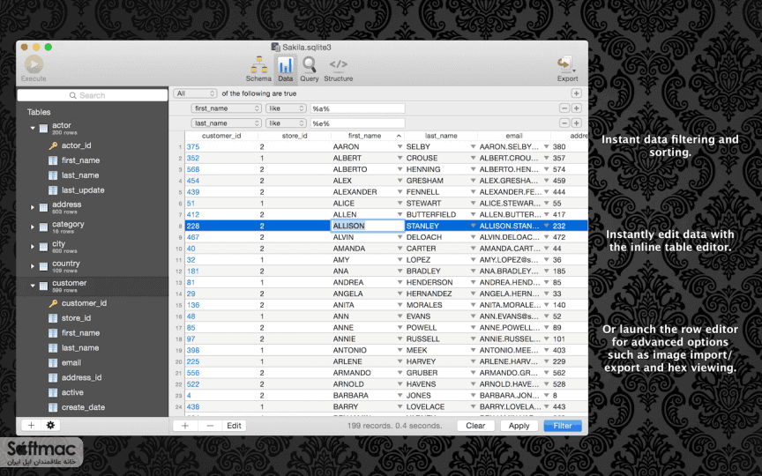Open customer_id link 568

tap(193, 169)
